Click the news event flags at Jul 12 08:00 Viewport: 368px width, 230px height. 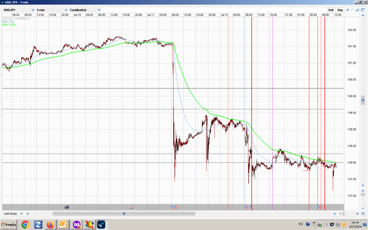tap(248, 207)
